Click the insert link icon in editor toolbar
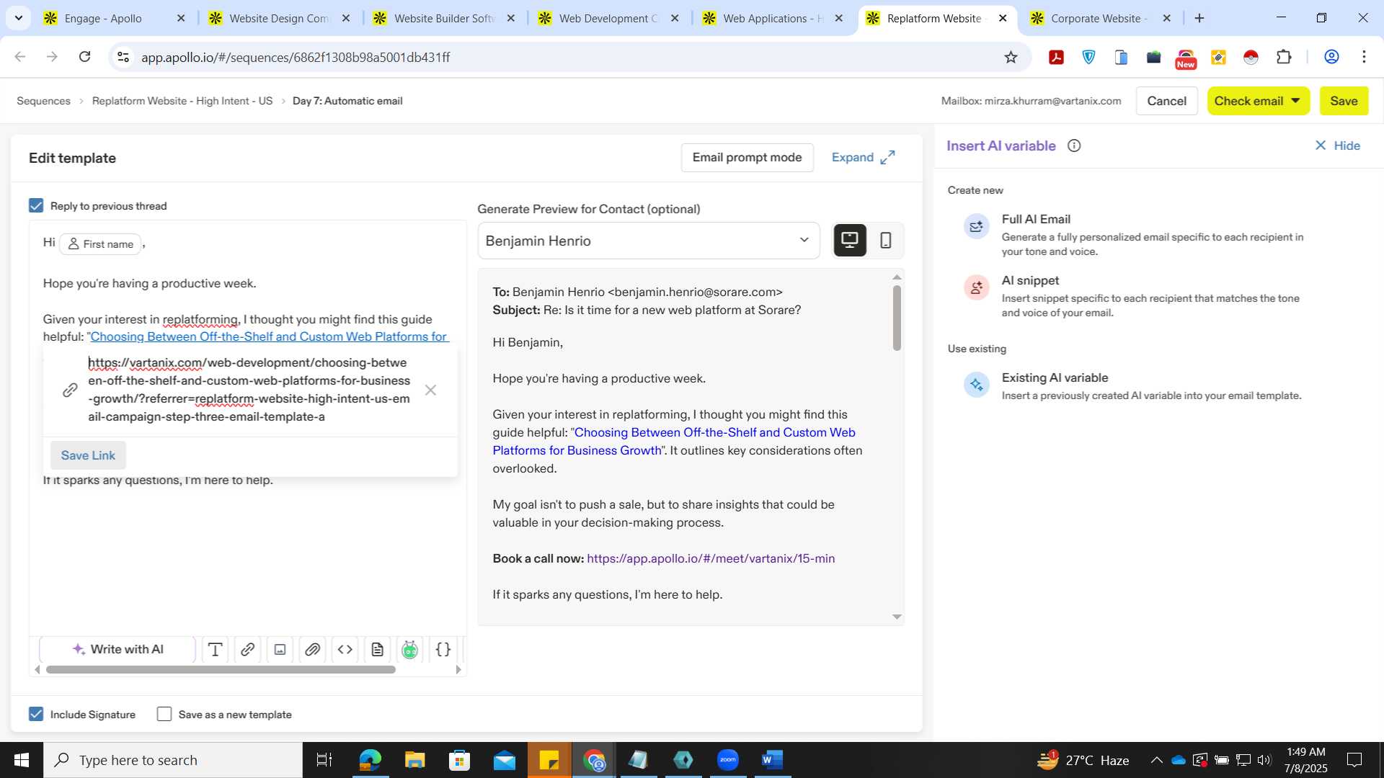The width and height of the screenshot is (1384, 778). [247, 650]
